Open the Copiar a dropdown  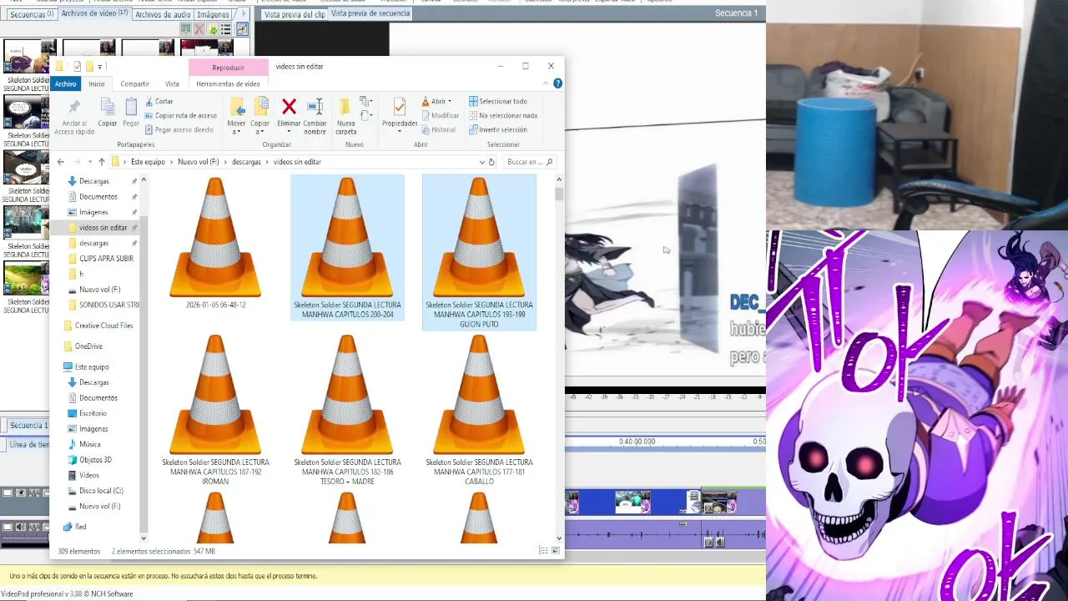click(x=259, y=115)
